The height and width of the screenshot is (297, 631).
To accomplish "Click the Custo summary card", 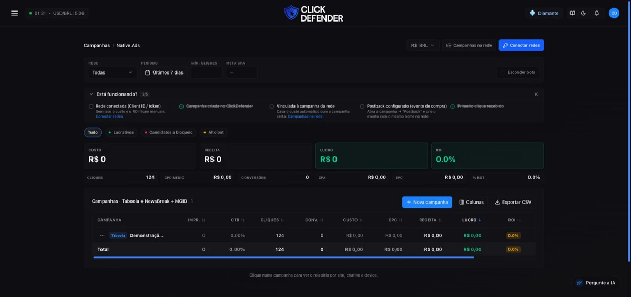I will [x=140, y=156].
